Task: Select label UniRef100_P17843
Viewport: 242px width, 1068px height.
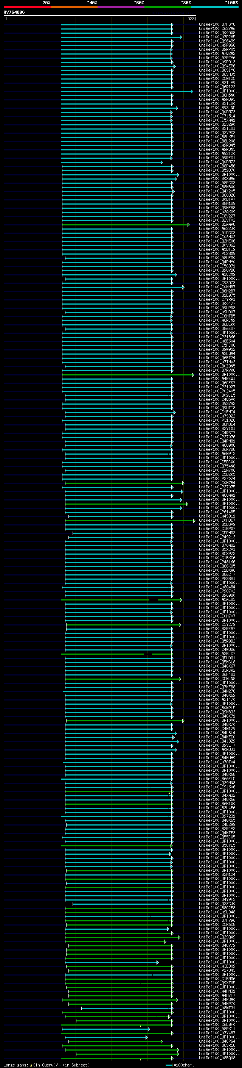Action: pos(217,971)
